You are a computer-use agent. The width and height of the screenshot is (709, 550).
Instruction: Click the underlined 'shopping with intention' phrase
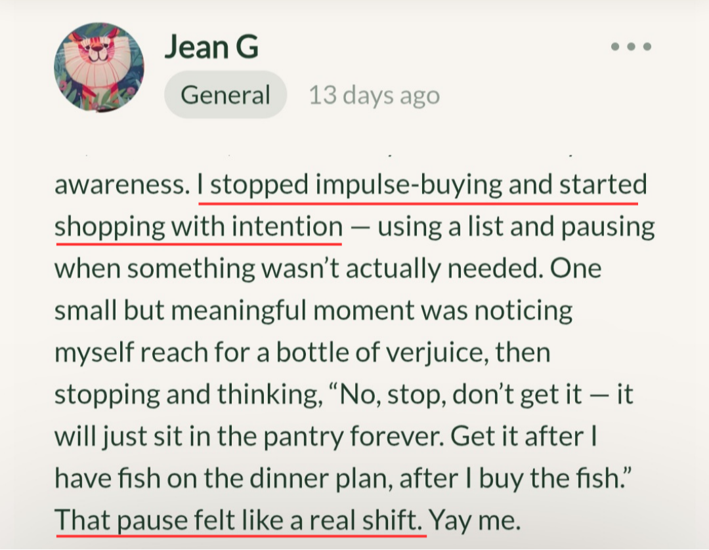[198, 227]
